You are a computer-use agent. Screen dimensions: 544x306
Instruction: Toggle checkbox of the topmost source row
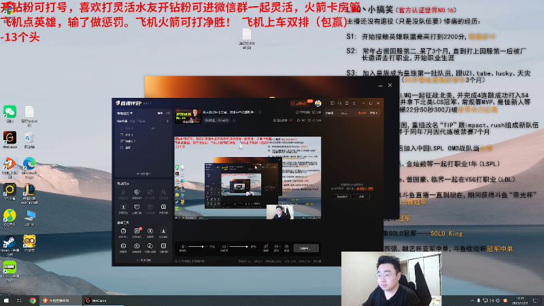[122, 129]
